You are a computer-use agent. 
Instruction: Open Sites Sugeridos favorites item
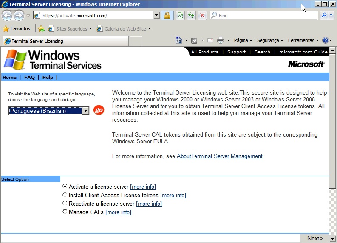click(x=70, y=29)
